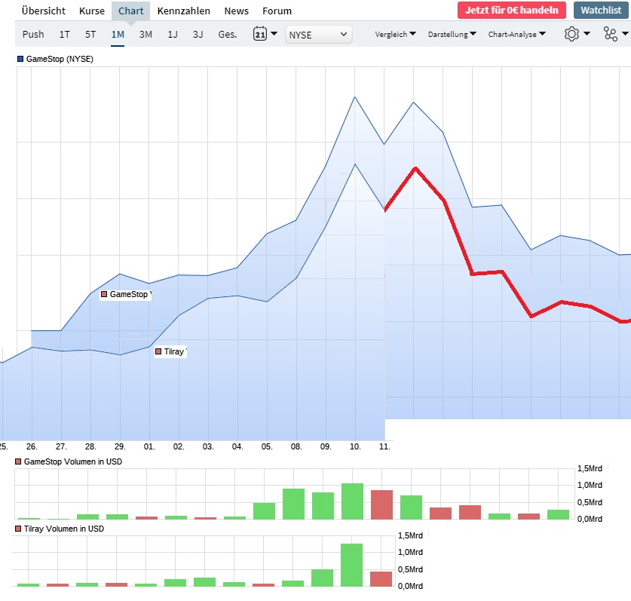Select the Chart tab
The image size is (631, 601).
click(x=130, y=11)
